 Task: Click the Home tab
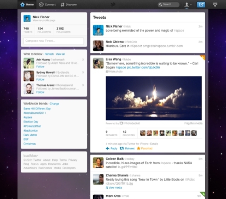point(27,5)
